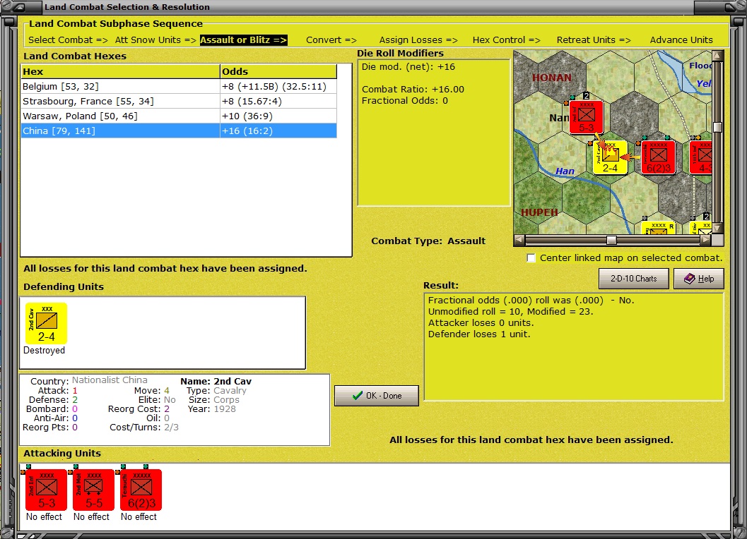This screenshot has height=539, width=747.
Task: Click the HUPEH label on the map
Action: coord(539,212)
